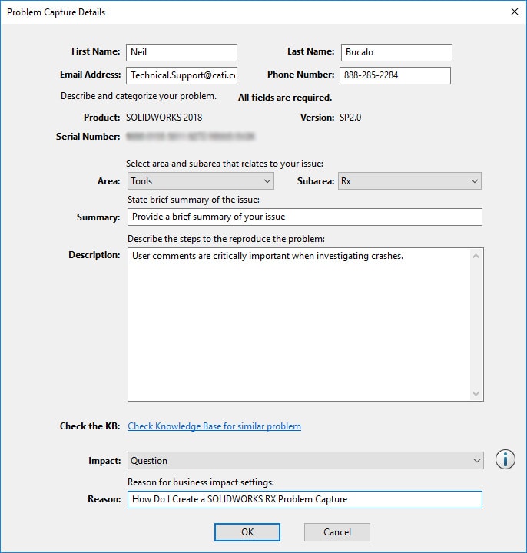The height and width of the screenshot is (553, 527).
Task: Click the Phone Number input field
Action: tap(394, 75)
